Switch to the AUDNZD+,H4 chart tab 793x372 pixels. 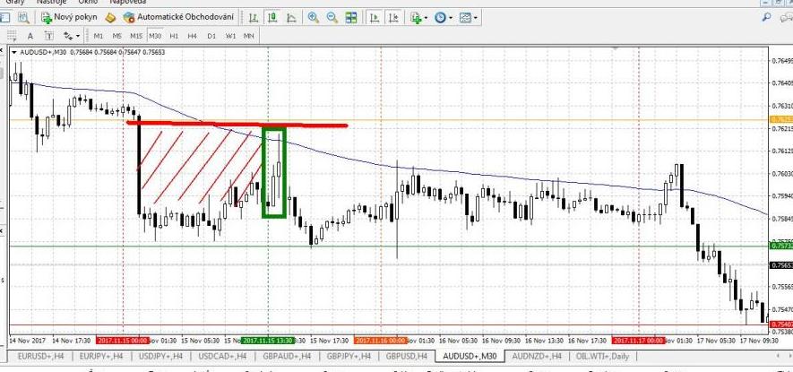537,356
